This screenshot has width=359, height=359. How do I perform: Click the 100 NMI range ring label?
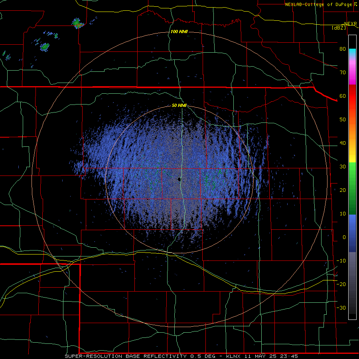pos(179,32)
